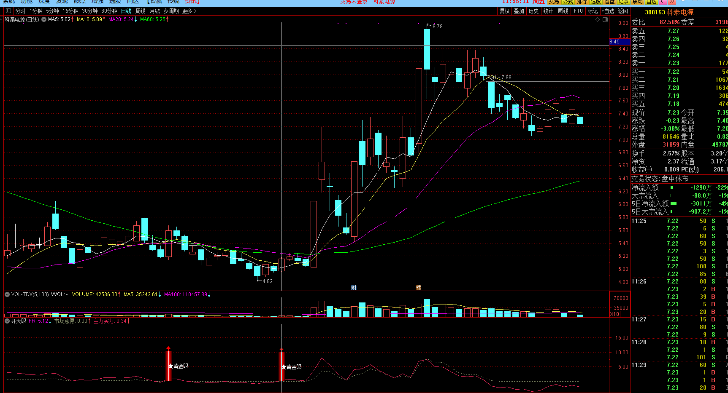Viewport: 728px width, 393px height.
Task: Expand the 开天眼 indicator dropdown
Action: pos(7,321)
